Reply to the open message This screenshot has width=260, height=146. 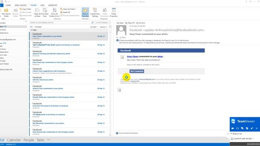[120, 23]
